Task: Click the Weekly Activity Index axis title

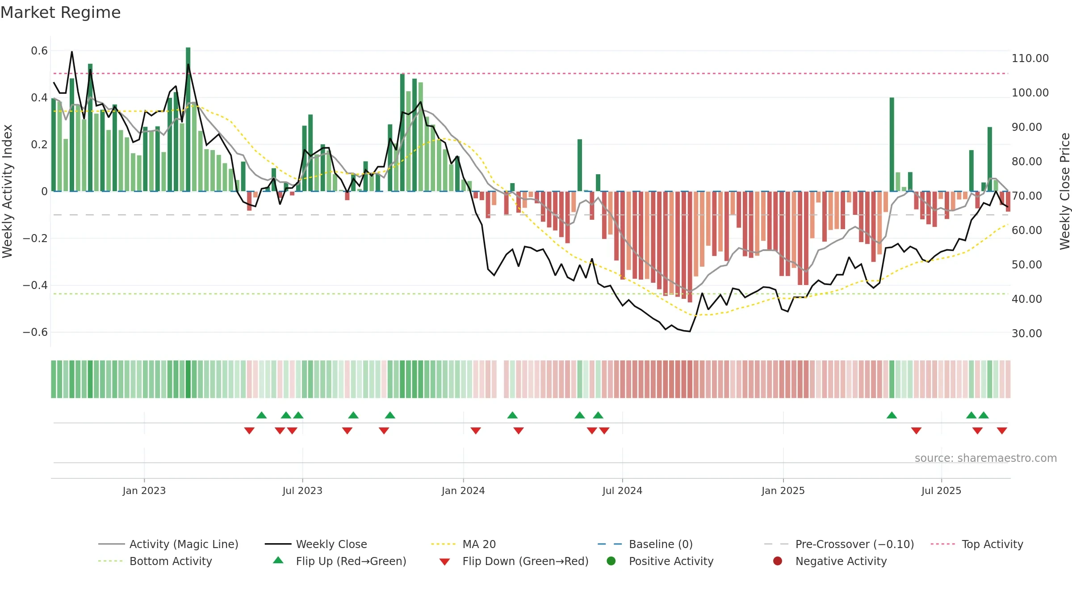Action: pos(7,191)
